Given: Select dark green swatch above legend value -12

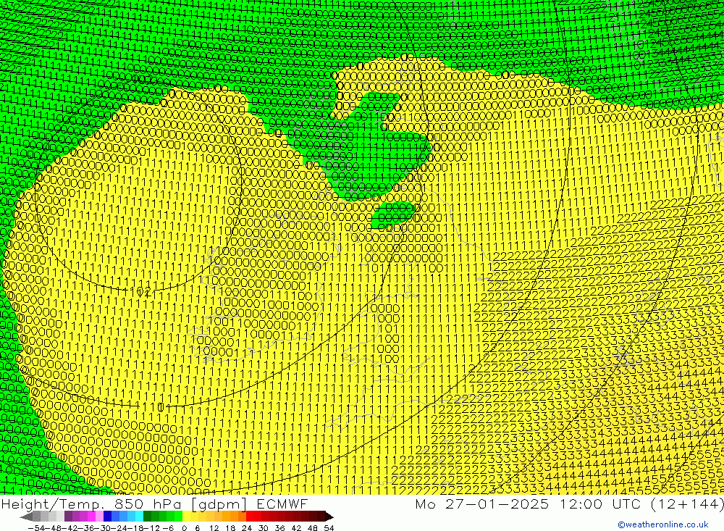Looking at the screenshot, I should coord(147,517).
